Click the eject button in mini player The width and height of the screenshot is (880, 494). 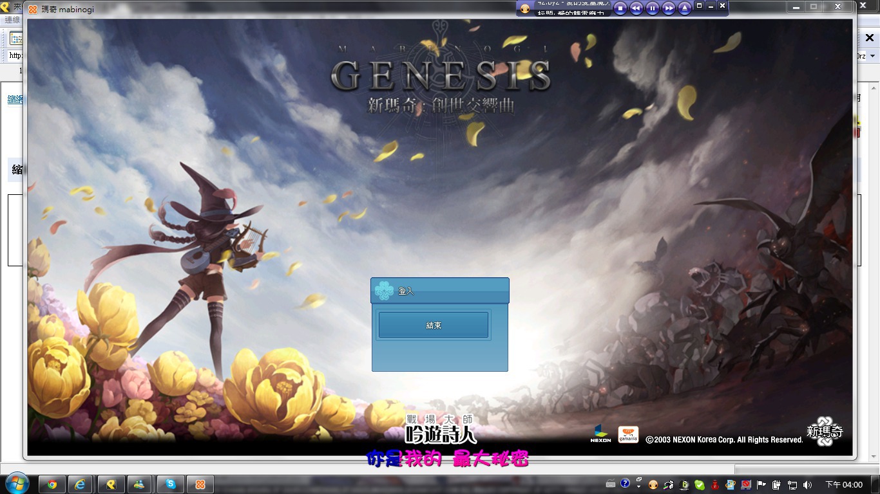685,8
